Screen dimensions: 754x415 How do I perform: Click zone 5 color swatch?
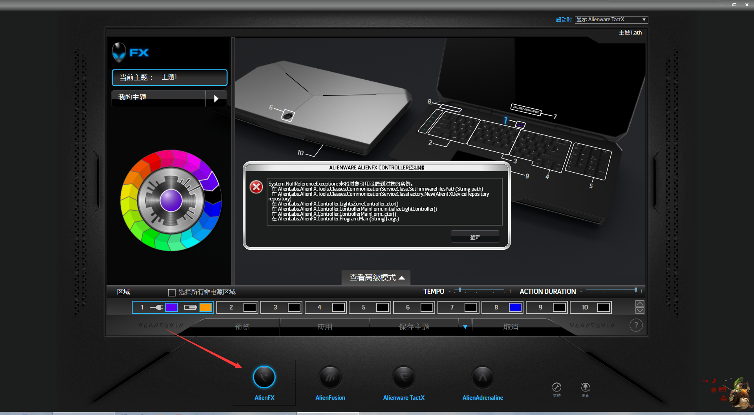(382, 307)
